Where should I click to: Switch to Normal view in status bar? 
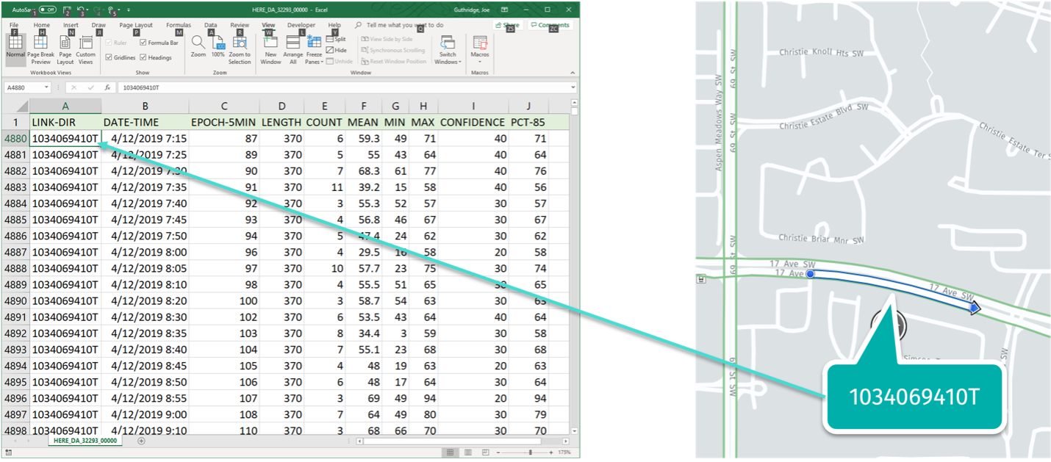click(x=449, y=452)
